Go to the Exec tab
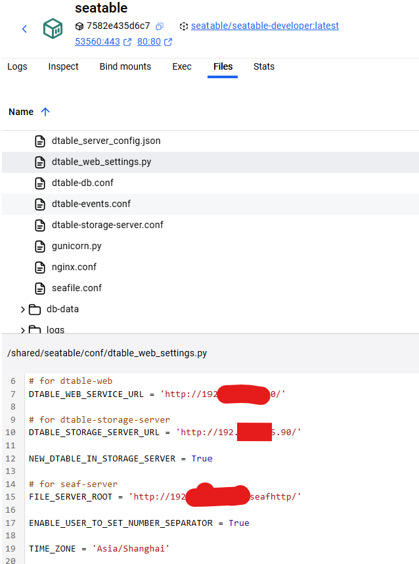 [182, 66]
